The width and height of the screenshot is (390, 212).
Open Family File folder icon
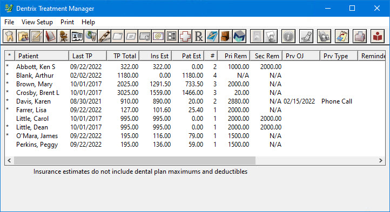tap(23, 37)
